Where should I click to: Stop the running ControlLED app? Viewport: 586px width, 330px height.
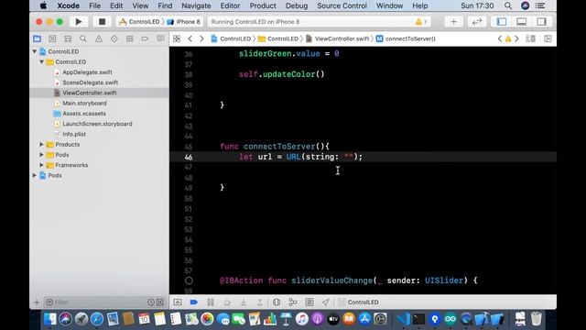(102, 22)
